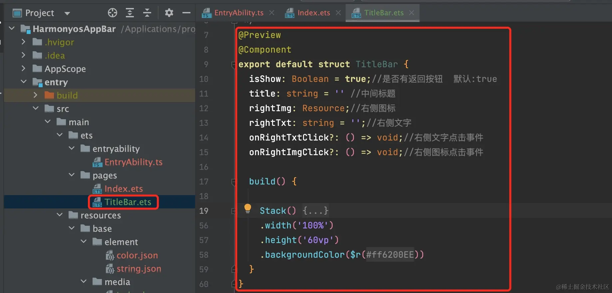Open the Project view dropdown arrow
This screenshot has height=293, width=612.
click(x=67, y=14)
